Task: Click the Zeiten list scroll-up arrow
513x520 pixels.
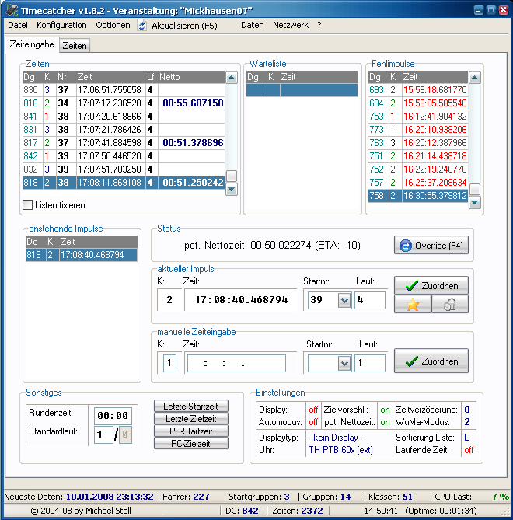Action: (231, 78)
